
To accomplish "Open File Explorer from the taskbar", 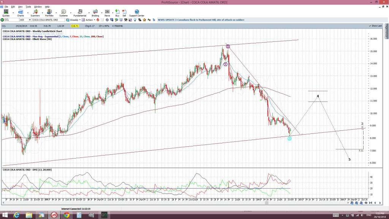I will pyautogui.click(x=29, y=215).
